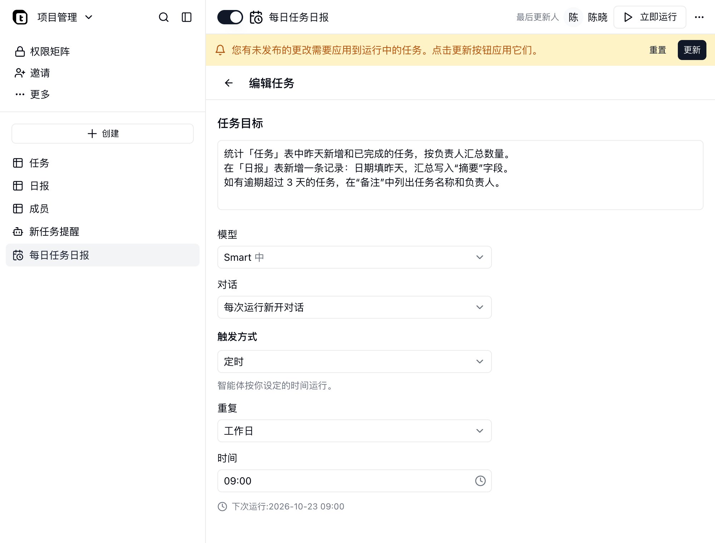The image size is (715, 543).
Task: Click the 创建 button
Action: [x=103, y=134]
